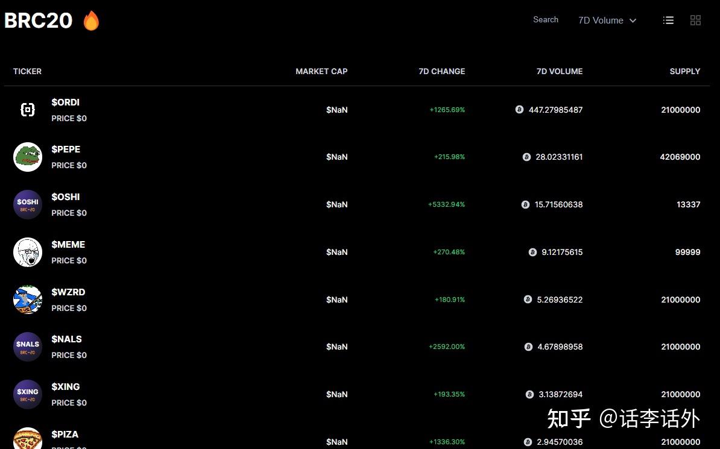This screenshot has height=449, width=720.
Task: Click the BRC20 page title
Action: pos(38,20)
